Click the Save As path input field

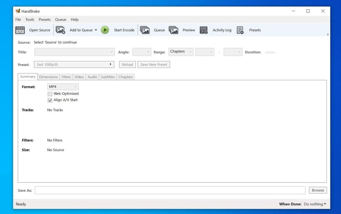(170, 190)
